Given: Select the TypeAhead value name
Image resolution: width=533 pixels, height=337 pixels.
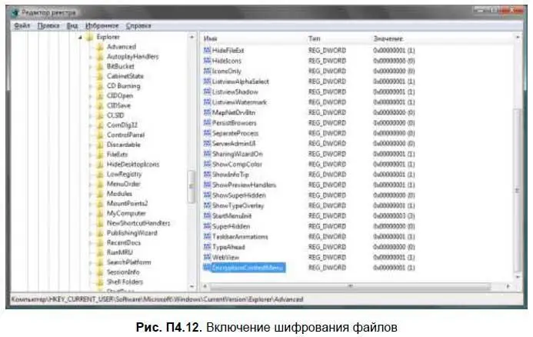Looking at the screenshot, I should click(228, 247).
